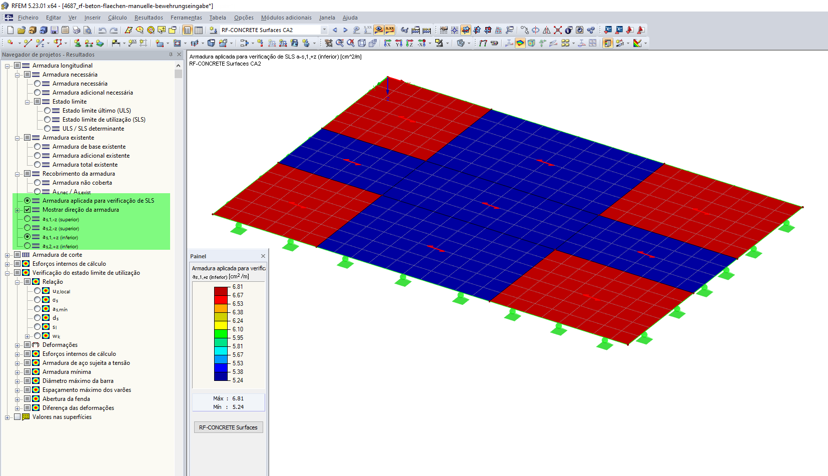Toggle the table display icon

(199, 30)
